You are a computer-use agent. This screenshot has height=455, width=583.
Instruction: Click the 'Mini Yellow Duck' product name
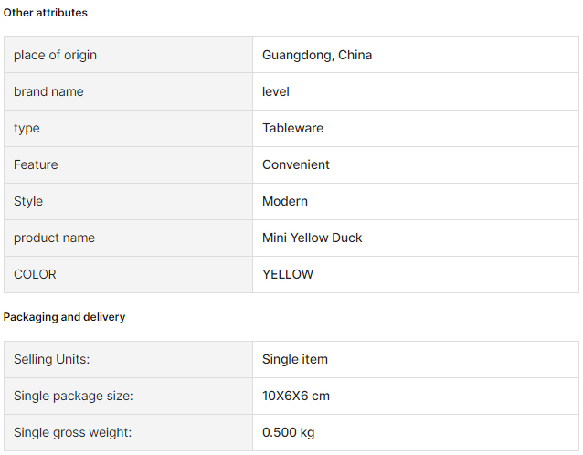[313, 238]
